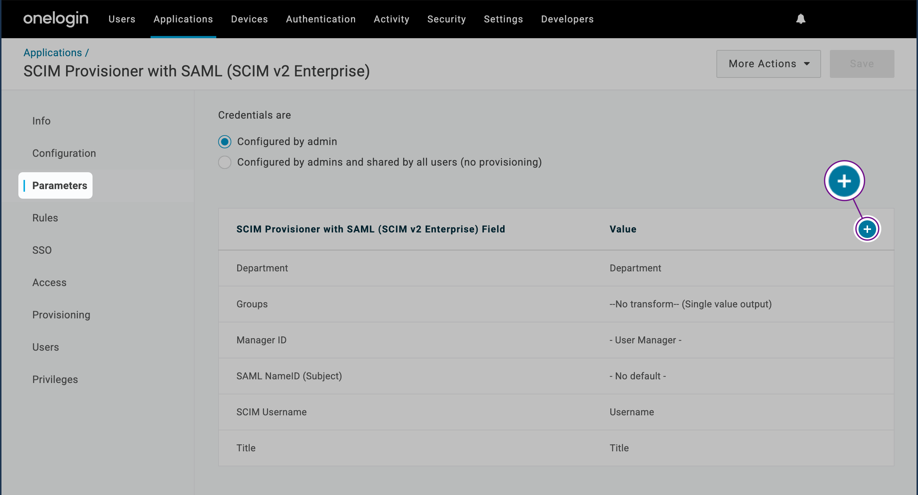Switch to the Rules side tab
This screenshot has width=918, height=495.
pyautogui.click(x=45, y=218)
